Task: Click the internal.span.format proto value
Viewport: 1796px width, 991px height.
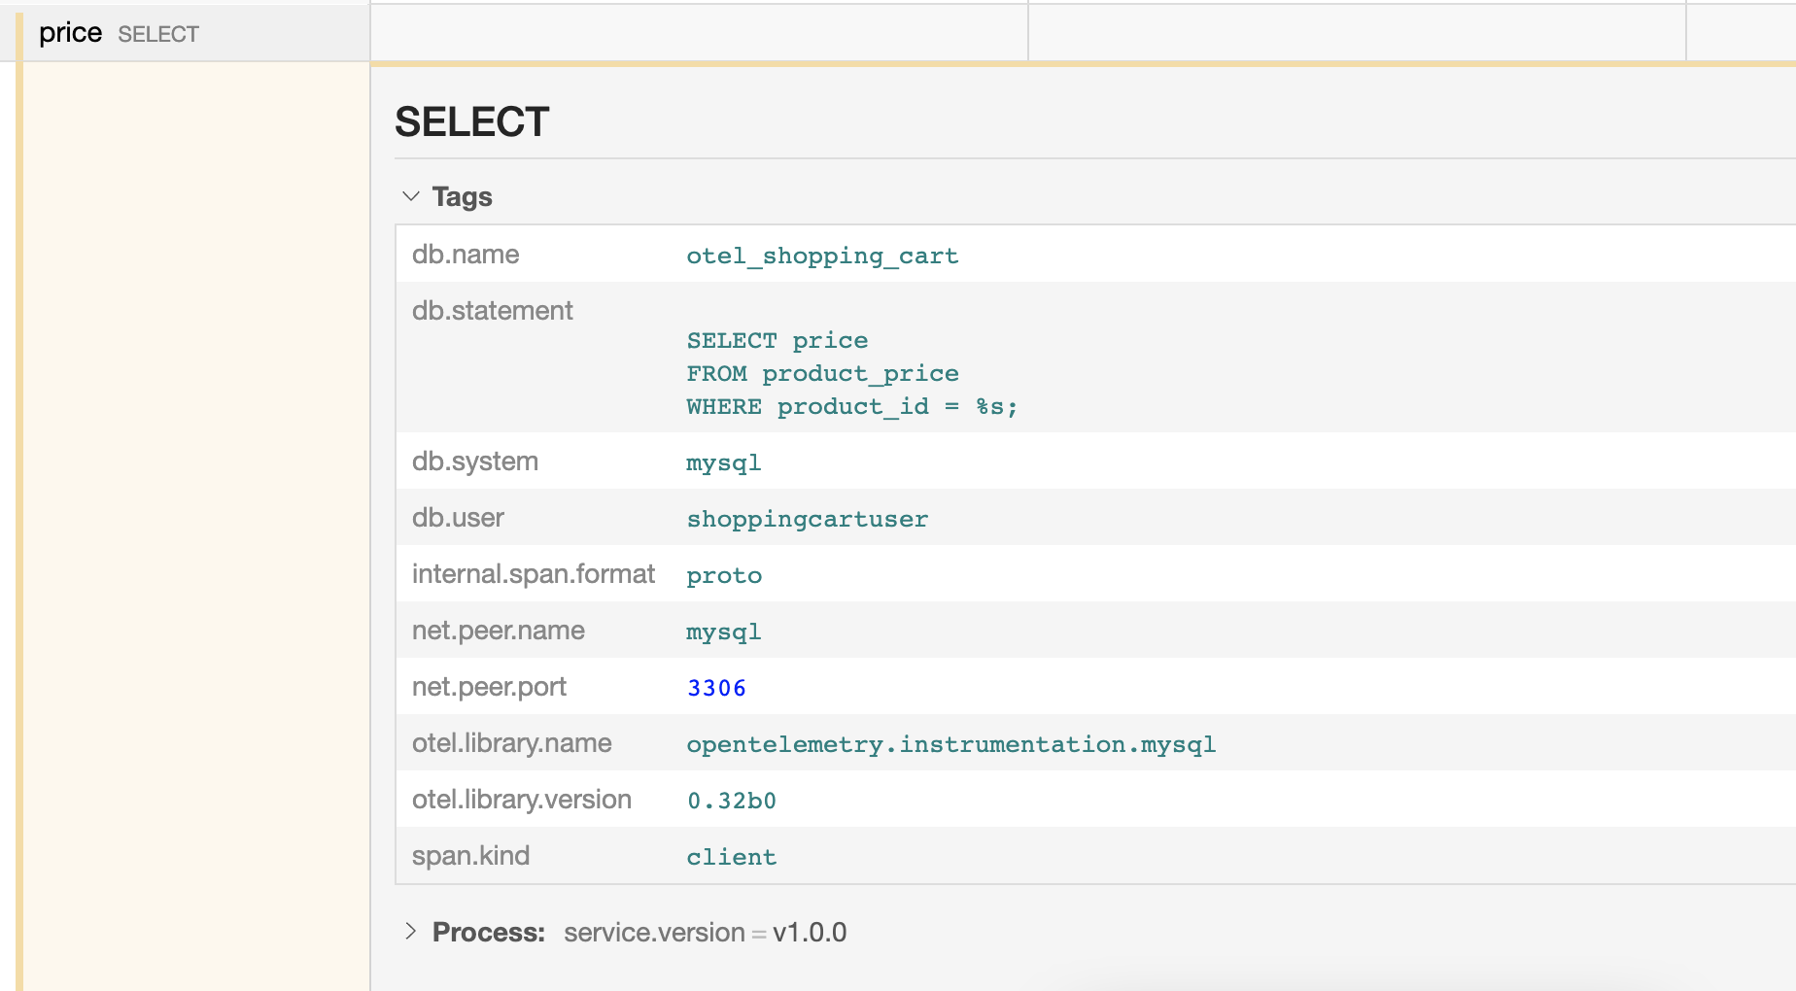Action: pos(724,575)
